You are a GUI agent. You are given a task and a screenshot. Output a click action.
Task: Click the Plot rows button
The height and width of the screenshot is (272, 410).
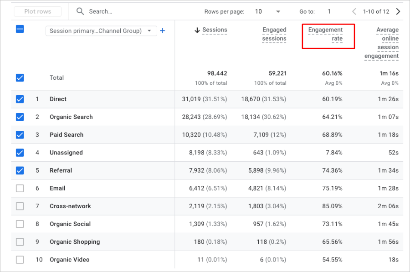(37, 11)
